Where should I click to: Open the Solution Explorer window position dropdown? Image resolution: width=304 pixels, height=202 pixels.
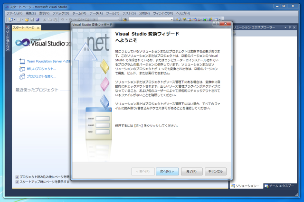(x=285, y=28)
